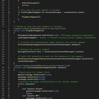99x99 pixels.
Task: Click comment 'Prevent playing another segment immediately'
Action: tap(72, 38)
